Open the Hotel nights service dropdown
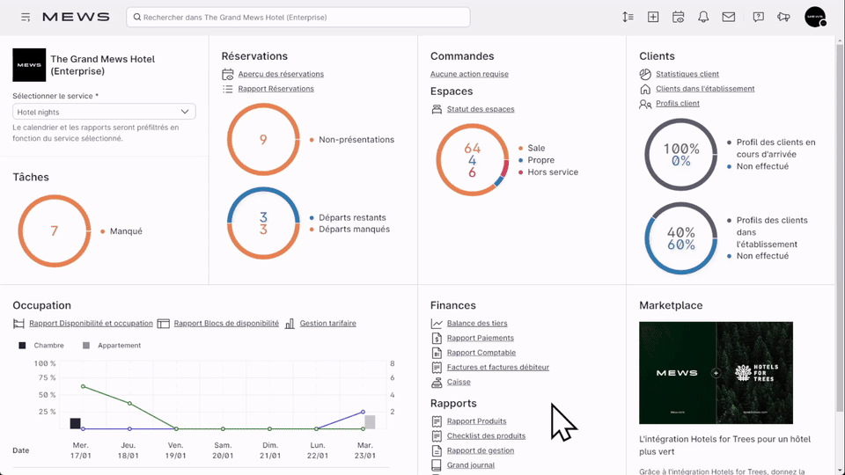Screen dimensions: 845x475 click(x=104, y=112)
